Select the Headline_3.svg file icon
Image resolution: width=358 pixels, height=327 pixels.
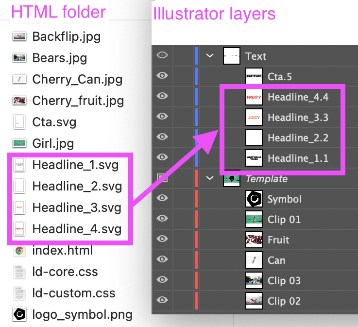pyautogui.click(x=19, y=207)
